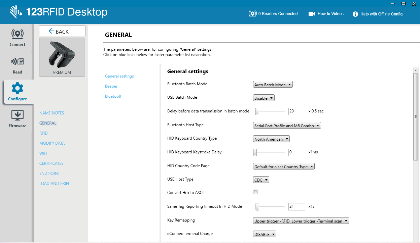
Task: Select the Configure gear icon
Action: point(17,89)
